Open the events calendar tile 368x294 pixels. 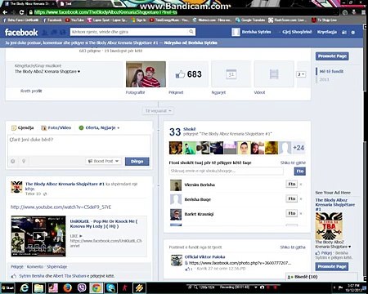click(x=231, y=74)
